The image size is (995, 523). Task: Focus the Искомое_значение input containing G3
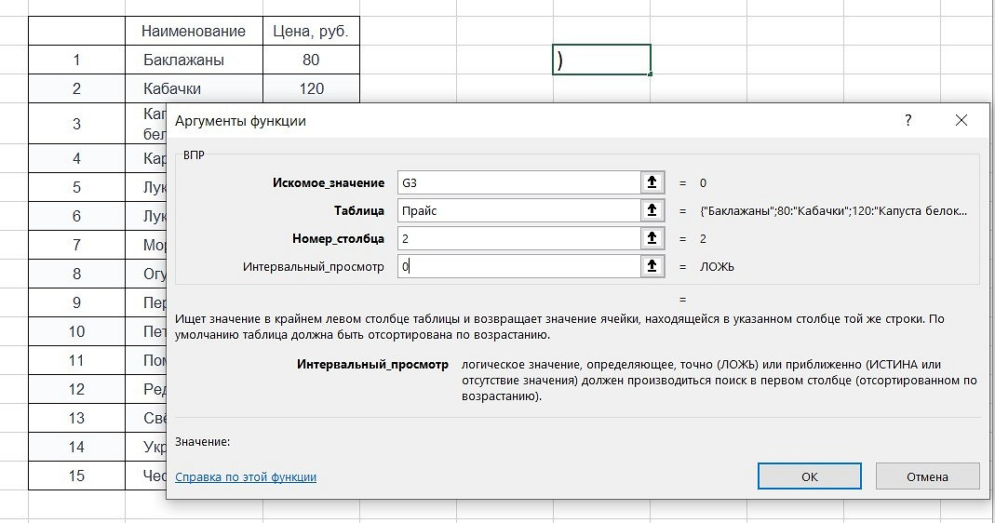click(519, 182)
